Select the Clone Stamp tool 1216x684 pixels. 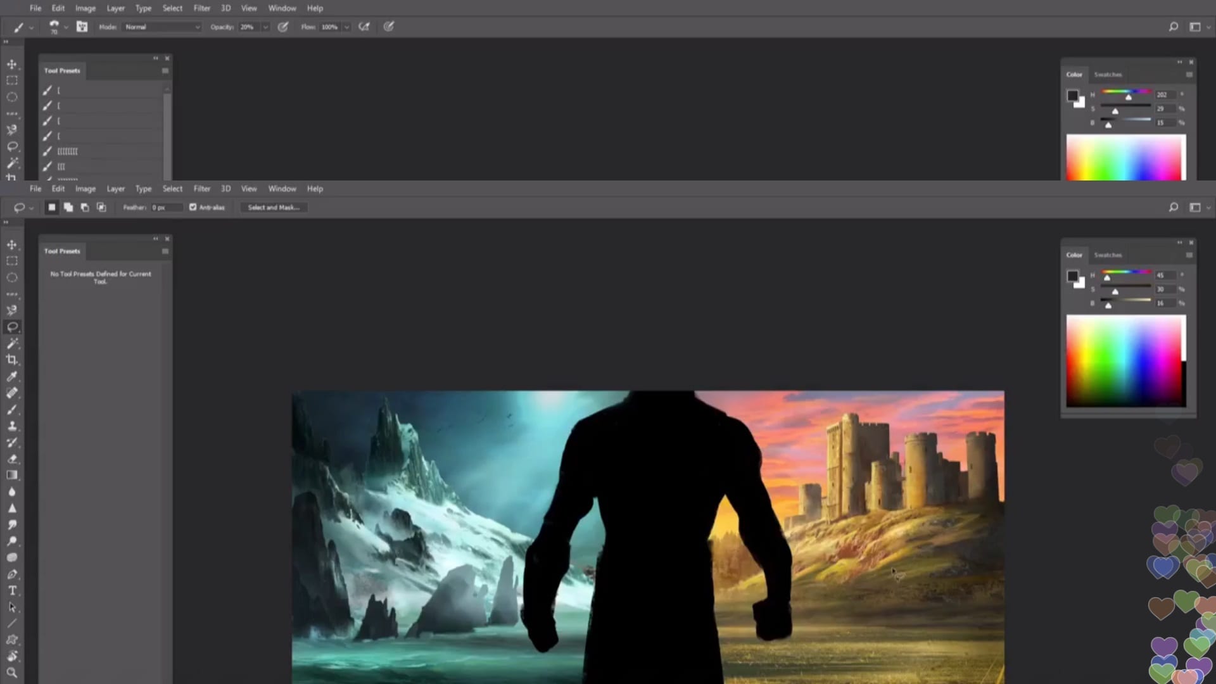click(12, 426)
